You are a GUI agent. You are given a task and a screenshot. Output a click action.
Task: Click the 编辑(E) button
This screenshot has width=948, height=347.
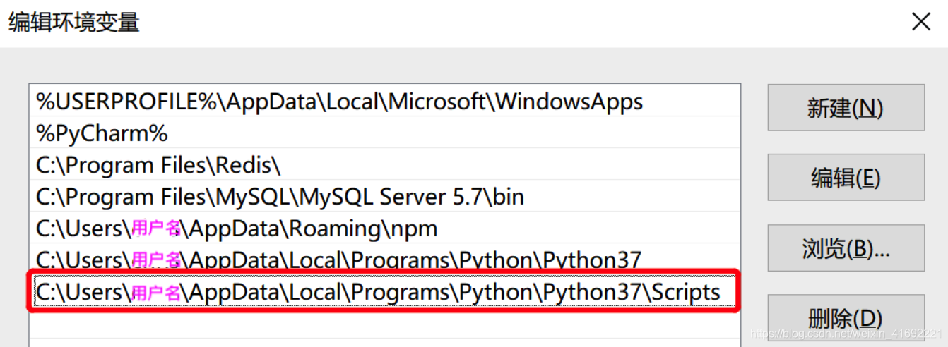pyautogui.click(x=846, y=178)
